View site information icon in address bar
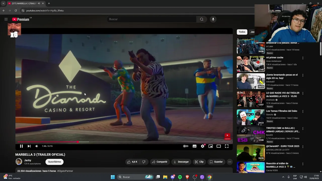This screenshot has width=322, height=181. point(23,11)
